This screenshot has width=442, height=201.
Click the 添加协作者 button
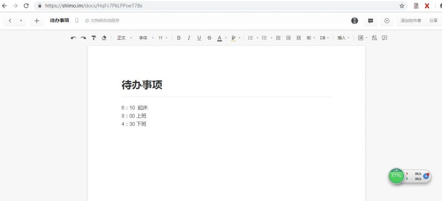(x=410, y=21)
